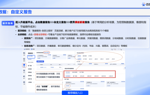Click the Baidu paw logo at the top right
150x95 pixels.
(x=144, y=4)
